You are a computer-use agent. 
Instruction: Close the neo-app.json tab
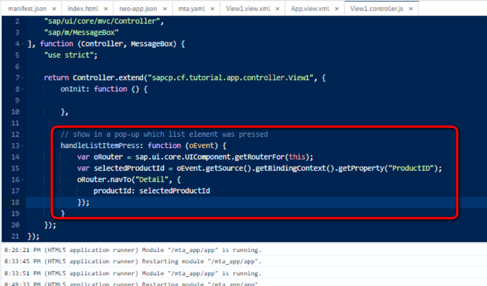pos(165,9)
